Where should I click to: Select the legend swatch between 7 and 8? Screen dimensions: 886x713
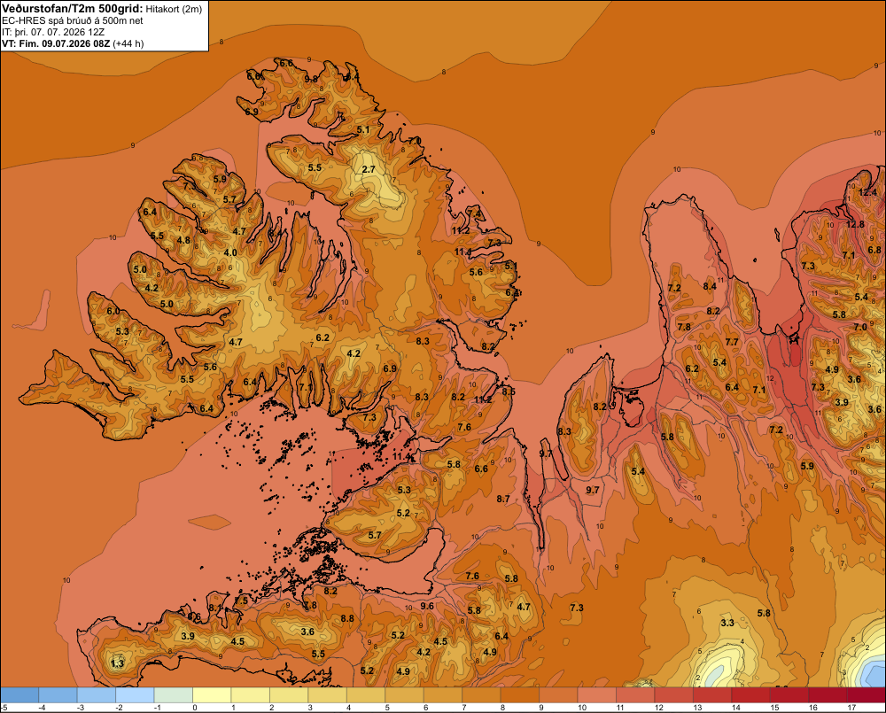pyautogui.click(x=481, y=695)
